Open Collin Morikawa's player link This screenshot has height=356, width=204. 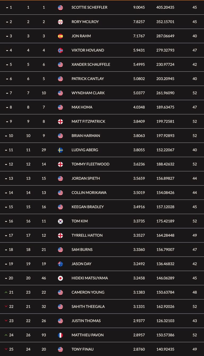coord(89,193)
